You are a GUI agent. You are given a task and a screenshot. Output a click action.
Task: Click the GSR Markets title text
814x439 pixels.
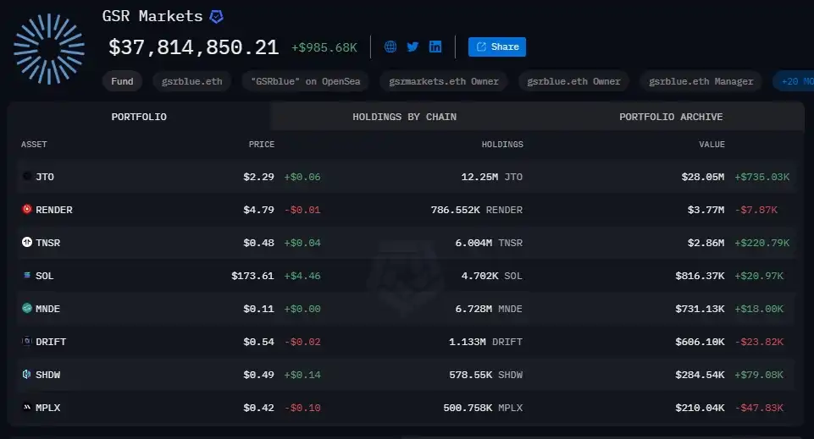(x=152, y=16)
